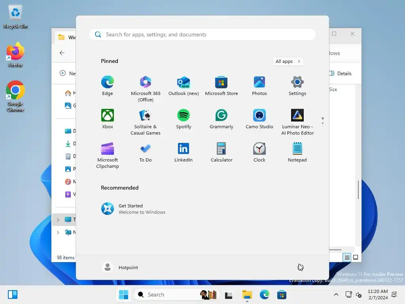This screenshot has width=405, height=304.
Task: Open Luminar Neo AI Photo Editor
Action: (x=297, y=122)
